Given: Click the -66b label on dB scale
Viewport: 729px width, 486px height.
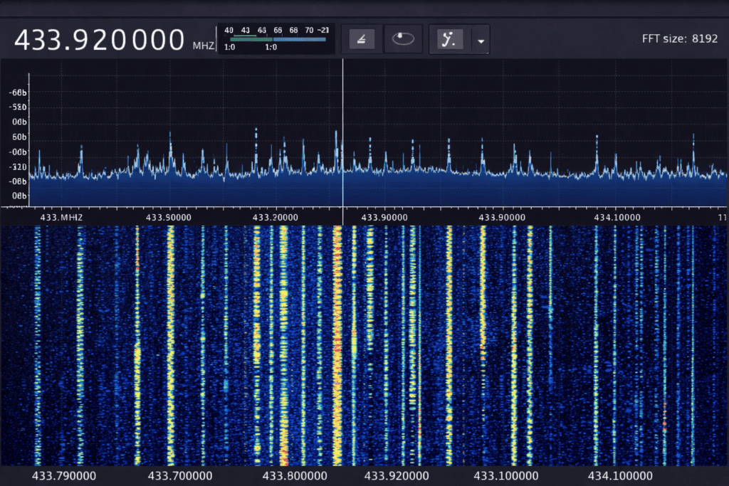Looking at the screenshot, I should [x=18, y=93].
